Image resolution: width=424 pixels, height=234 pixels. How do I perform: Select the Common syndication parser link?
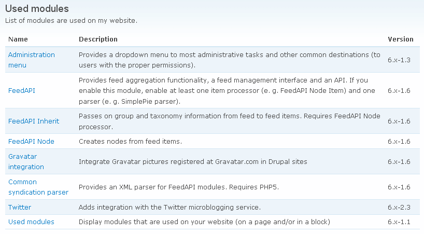click(x=38, y=187)
